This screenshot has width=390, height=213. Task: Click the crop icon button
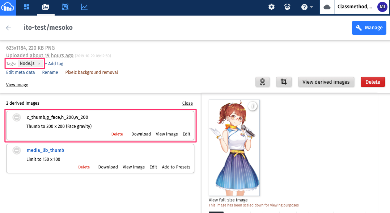[x=284, y=82]
